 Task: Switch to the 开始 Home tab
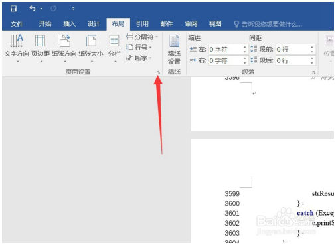pos(45,24)
